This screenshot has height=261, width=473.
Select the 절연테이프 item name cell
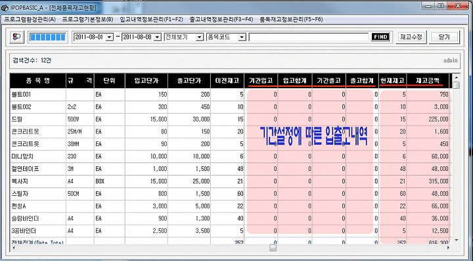click(x=37, y=169)
